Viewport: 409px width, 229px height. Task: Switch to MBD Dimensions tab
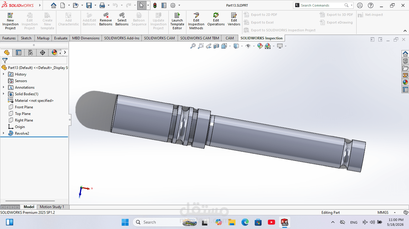[x=86, y=38]
